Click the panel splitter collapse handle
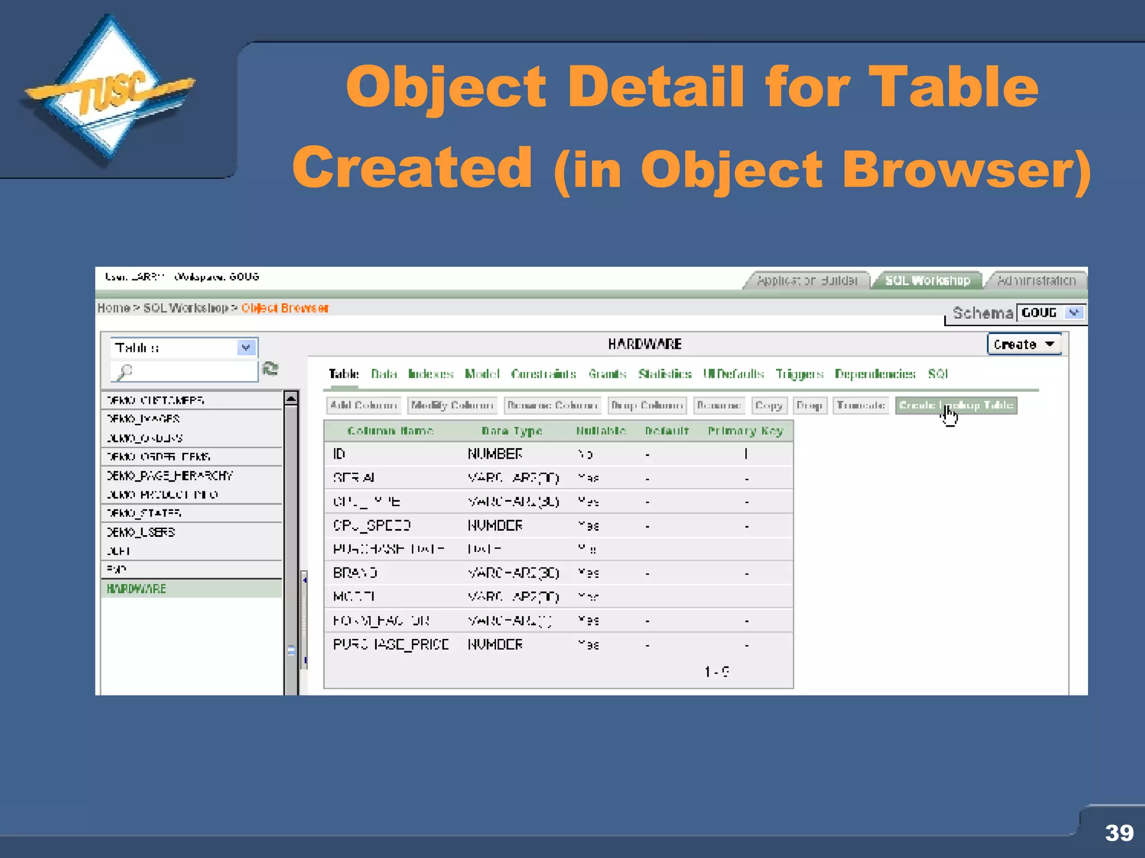 pyautogui.click(x=305, y=620)
